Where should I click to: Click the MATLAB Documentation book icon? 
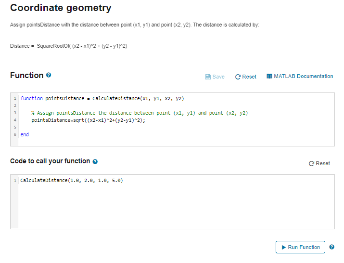[269, 76]
